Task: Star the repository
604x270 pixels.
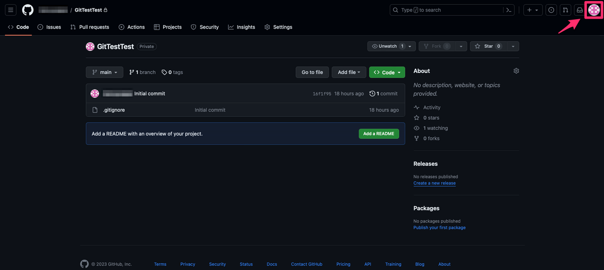Action: click(488, 46)
